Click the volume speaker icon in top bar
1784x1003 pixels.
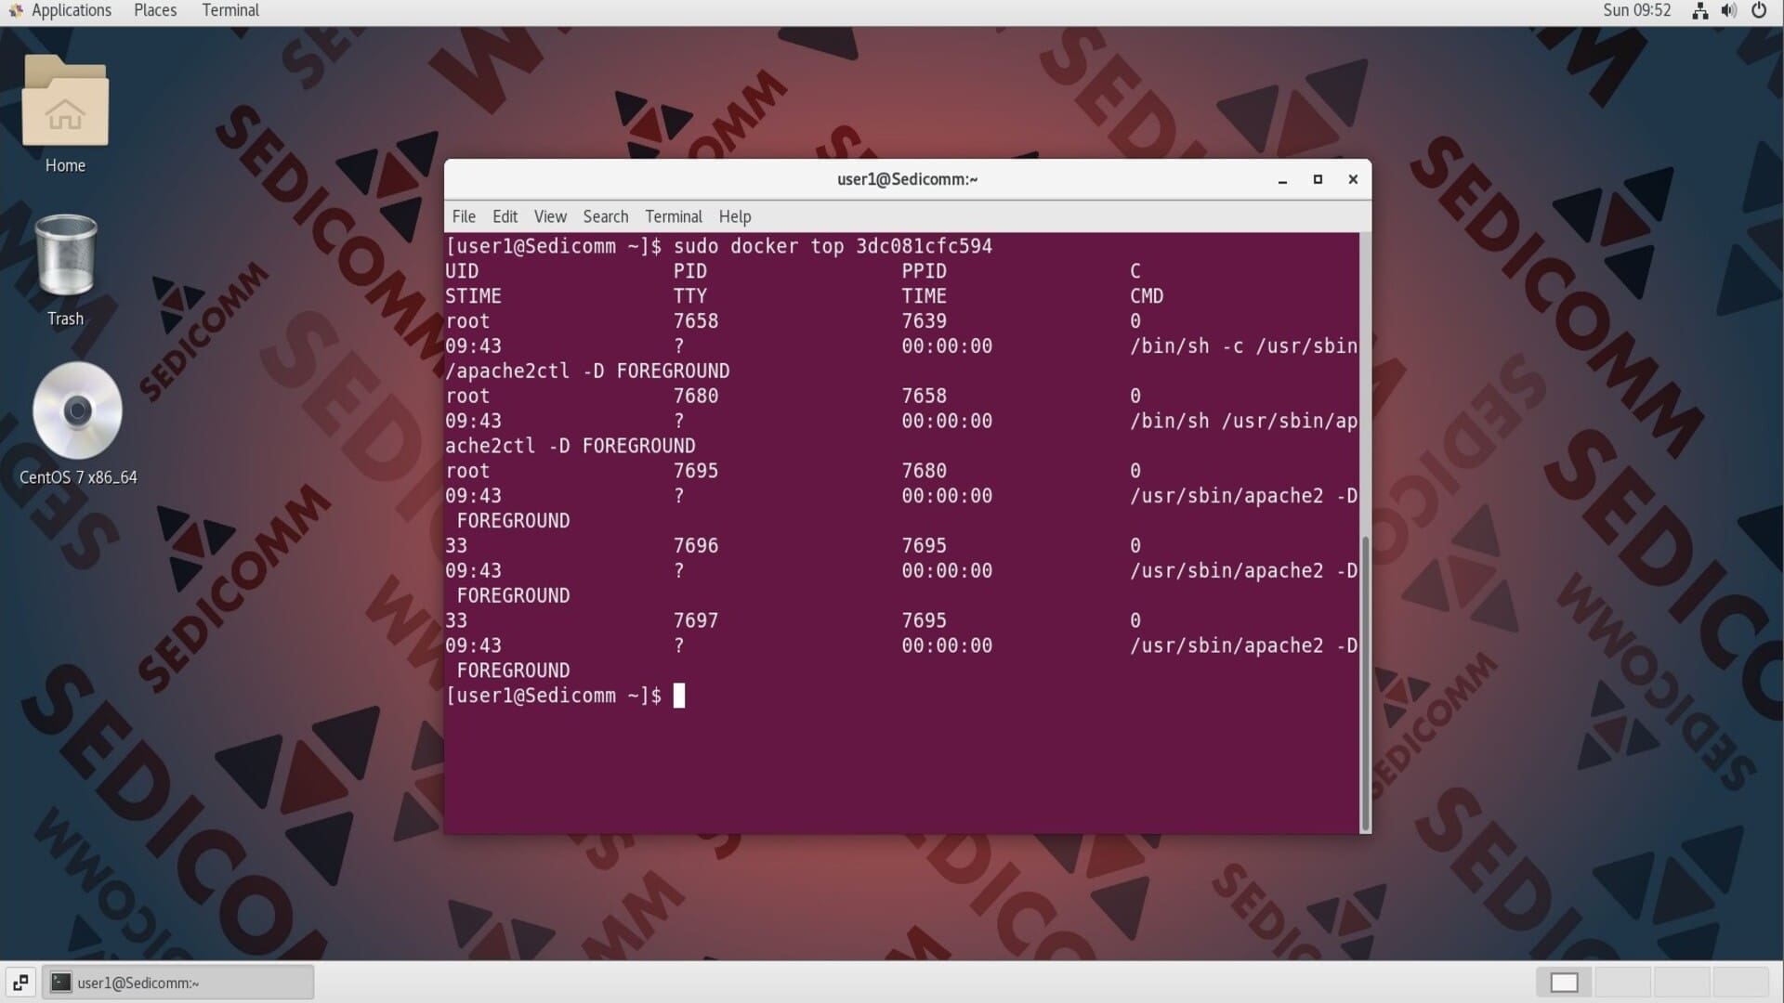click(x=1728, y=11)
